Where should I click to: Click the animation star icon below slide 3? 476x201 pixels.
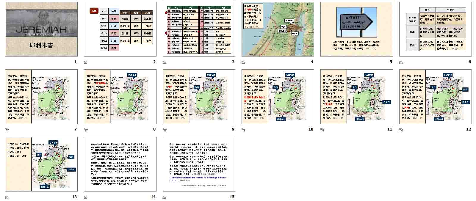click(165, 62)
